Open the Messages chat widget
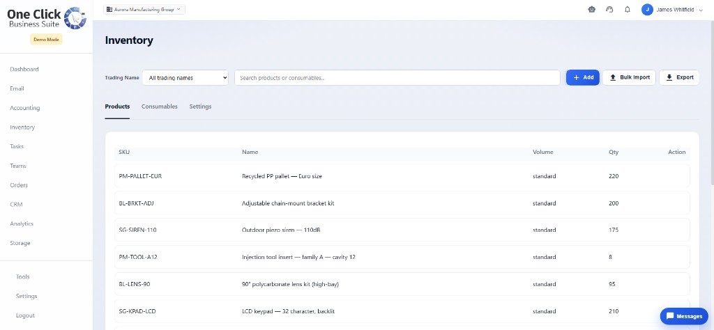Image resolution: width=714 pixels, height=330 pixels. click(x=684, y=316)
